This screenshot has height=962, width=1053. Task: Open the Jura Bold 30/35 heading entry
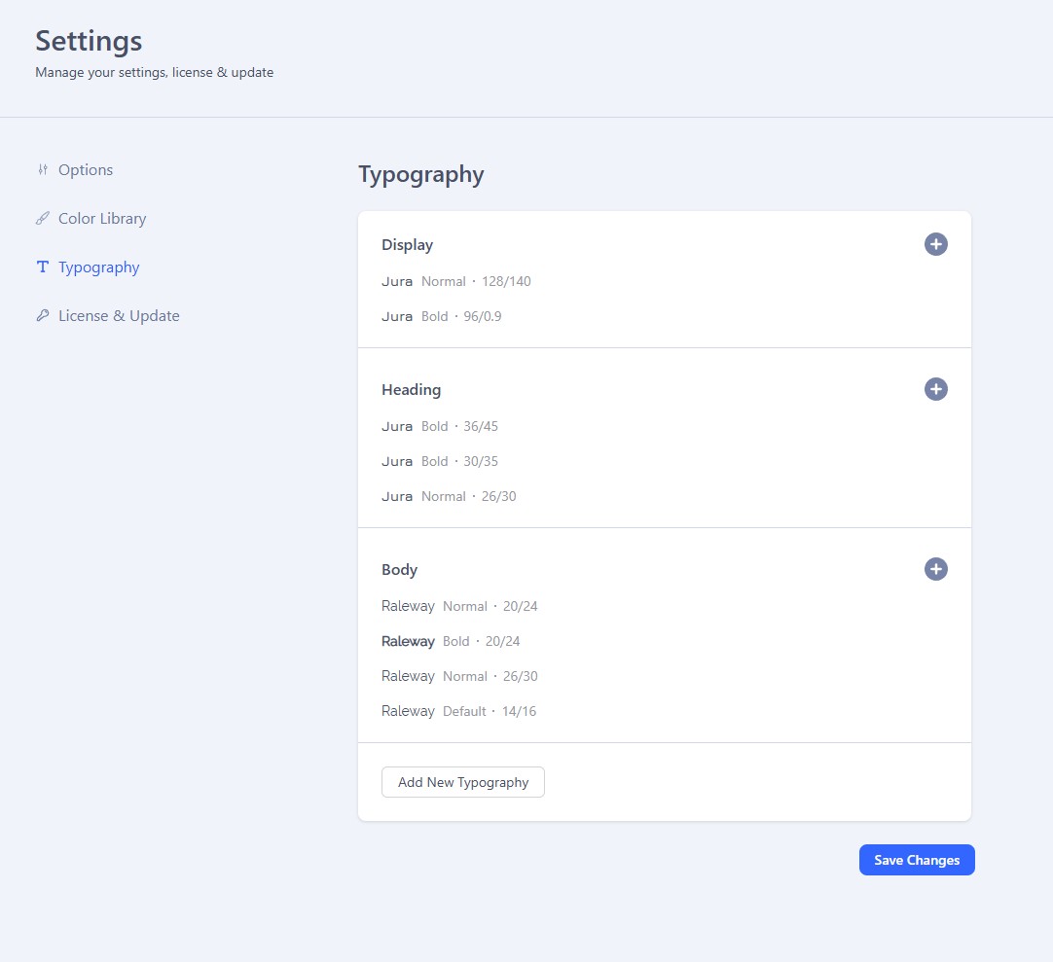(440, 461)
